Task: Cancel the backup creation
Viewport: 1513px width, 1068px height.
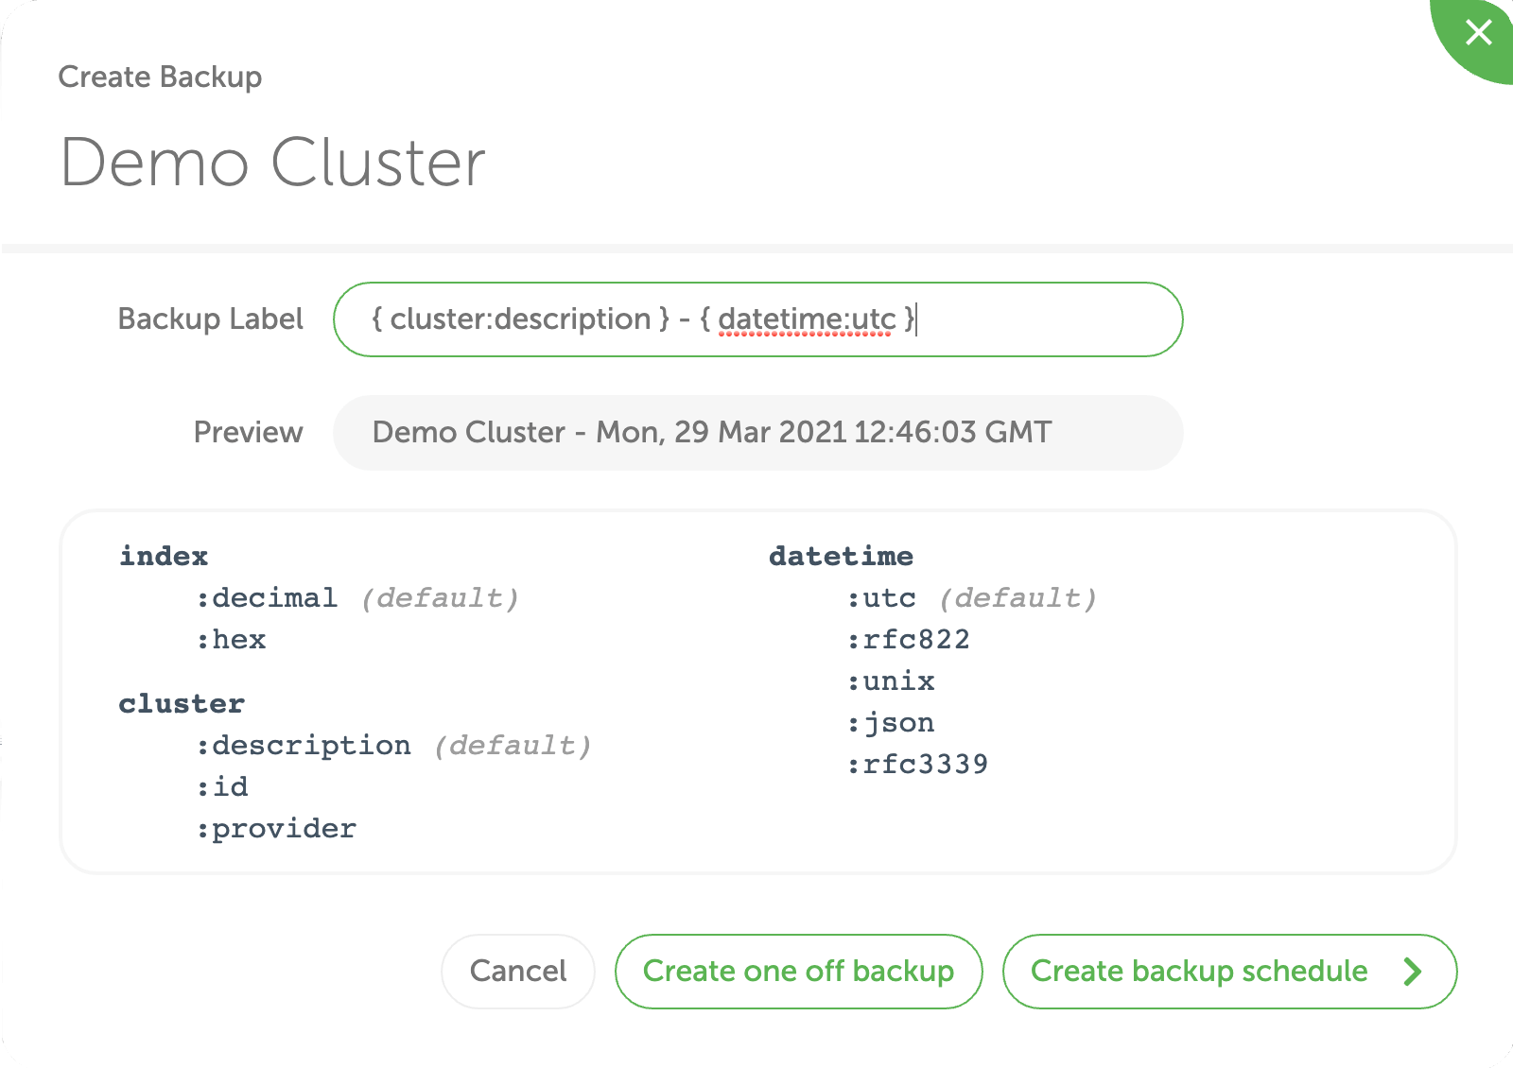Action: click(517, 971)
